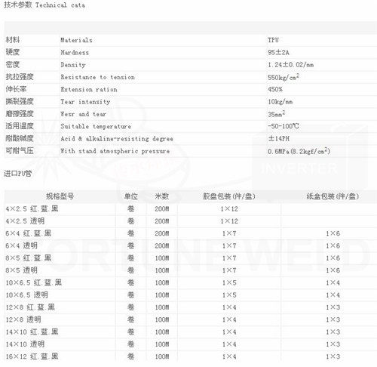
Task: Click the '可耐气压' label
Action: [x=20, y=151]
